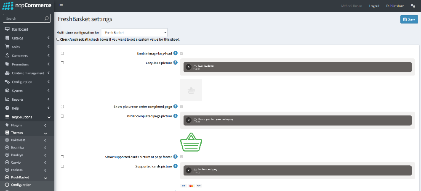
Task: Tick override checkbox for Supported cards picture
Action: 63,167
